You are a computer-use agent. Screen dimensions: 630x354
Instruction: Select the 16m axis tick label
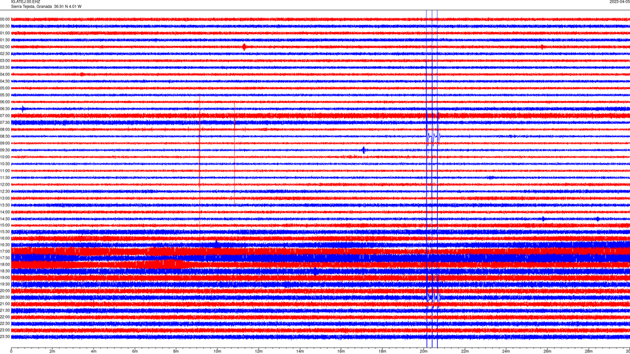pyautogui.click(x=341, y=351)
